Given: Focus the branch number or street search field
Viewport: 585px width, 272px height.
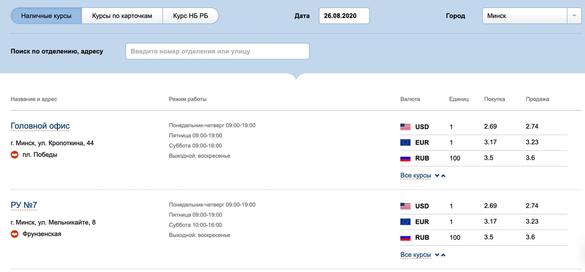Looking at the screenshot, I should [217, 51].
